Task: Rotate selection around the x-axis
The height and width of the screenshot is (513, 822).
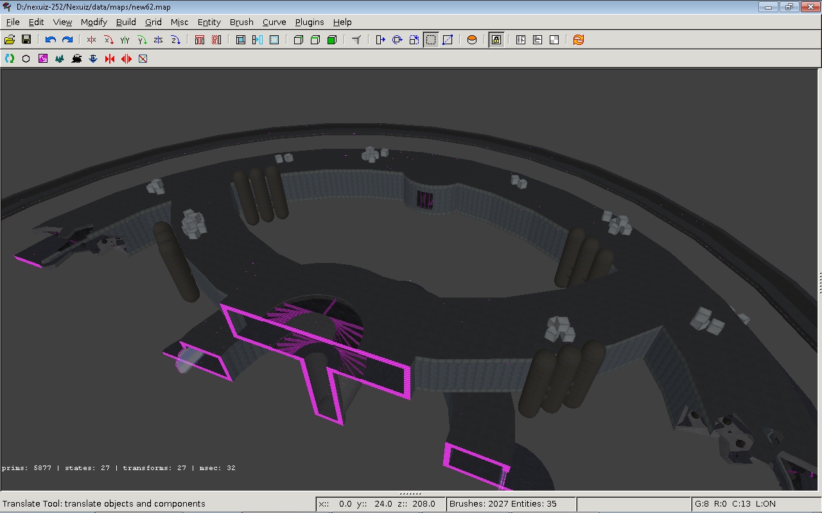Action: point(109,40)
